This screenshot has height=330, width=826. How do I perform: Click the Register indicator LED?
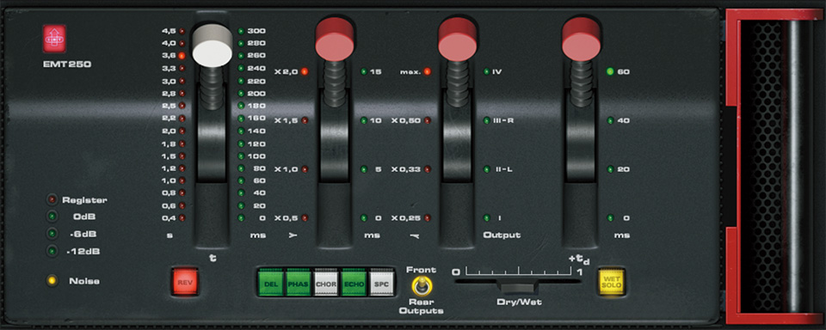click(x=52, y=200)
